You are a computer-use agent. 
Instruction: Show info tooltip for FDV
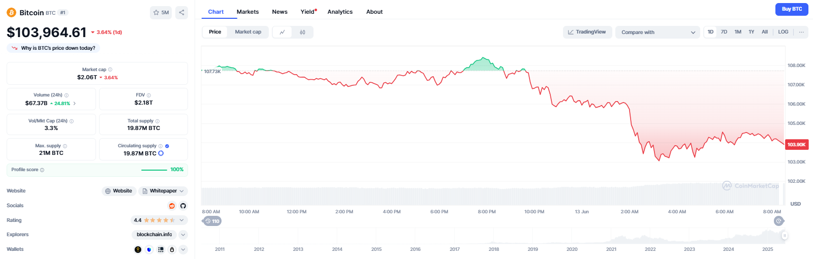(x=149, y=95)
